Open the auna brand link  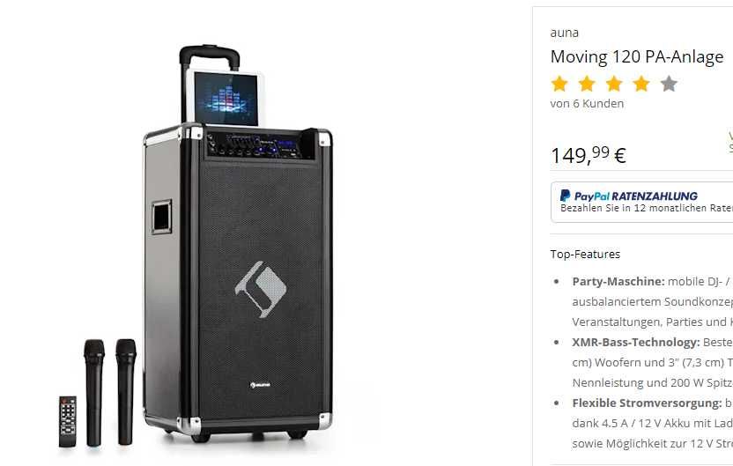click(564, 33)
